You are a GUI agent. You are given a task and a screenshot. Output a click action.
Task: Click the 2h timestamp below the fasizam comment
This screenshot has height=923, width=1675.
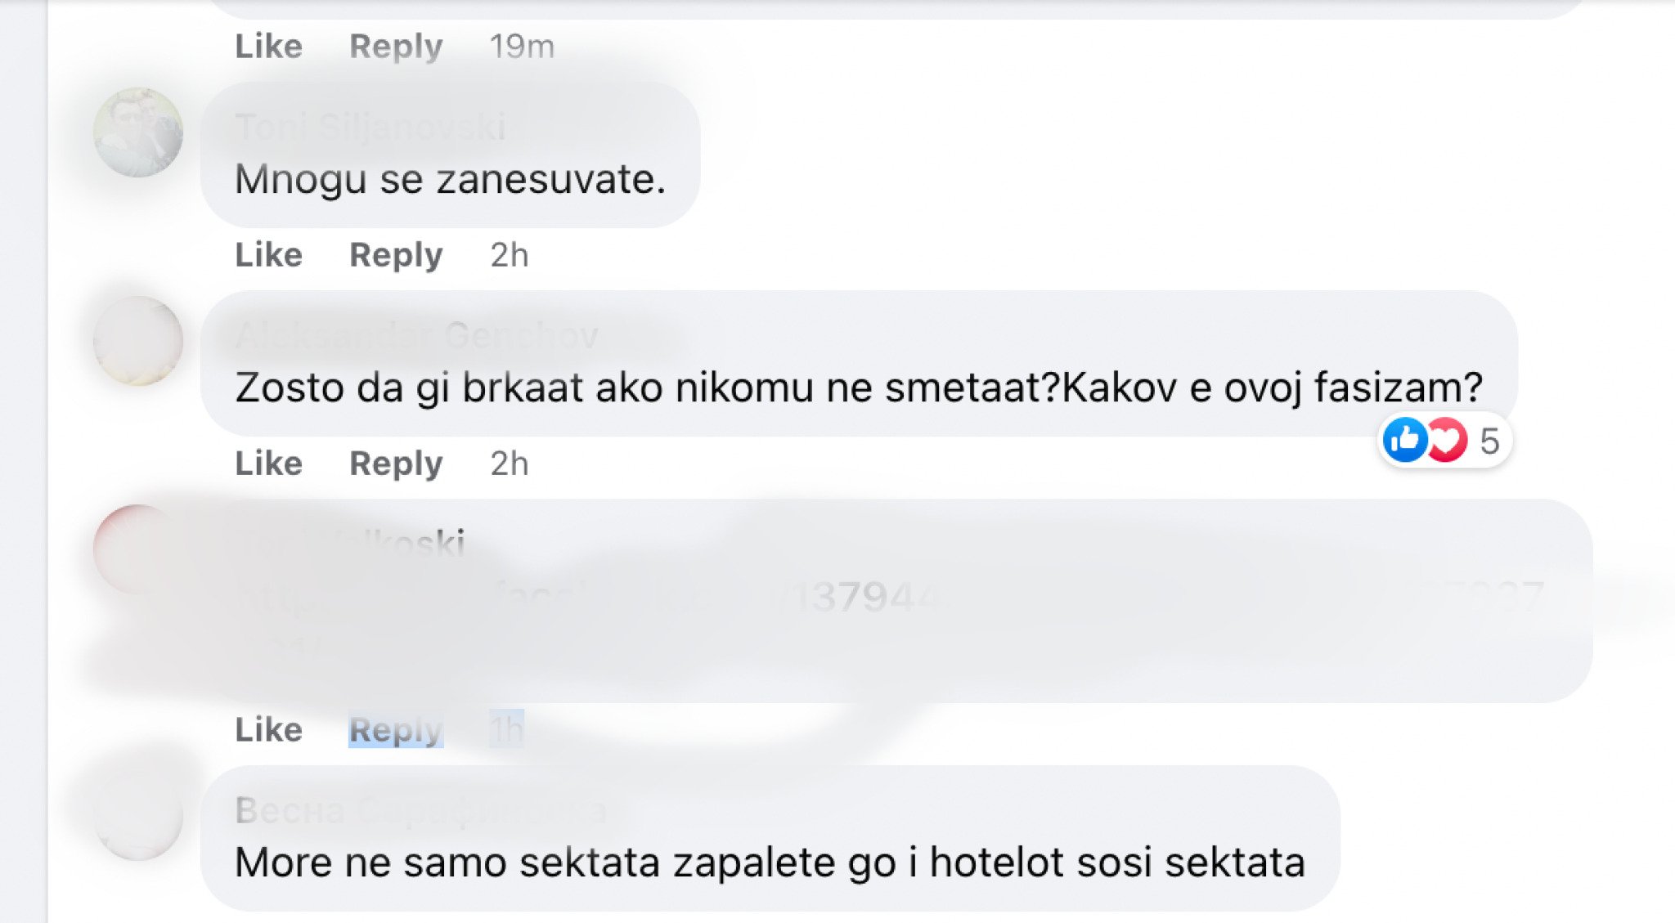(509, 464)
